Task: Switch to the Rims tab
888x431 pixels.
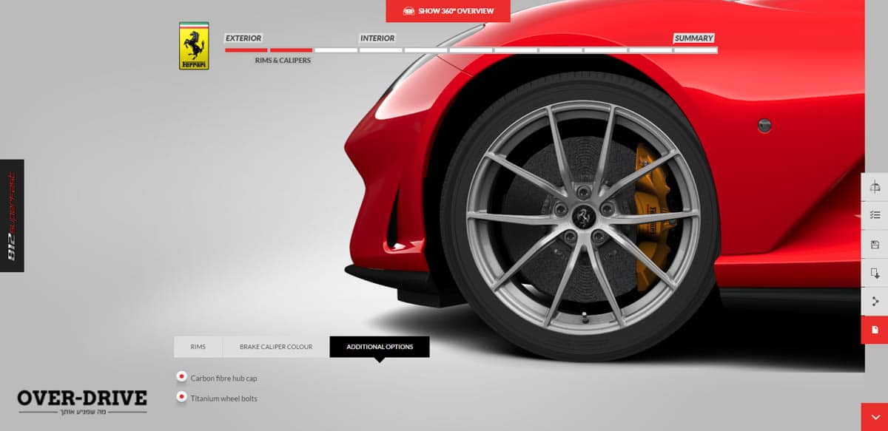Action: click(198, 347)
